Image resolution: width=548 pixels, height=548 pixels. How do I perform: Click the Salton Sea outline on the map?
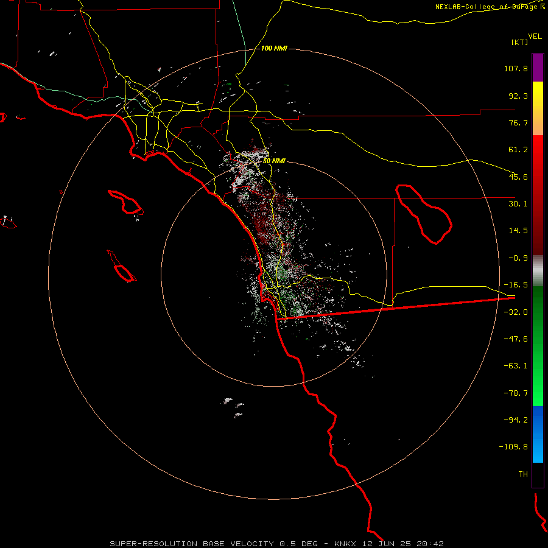pos(424,214)
